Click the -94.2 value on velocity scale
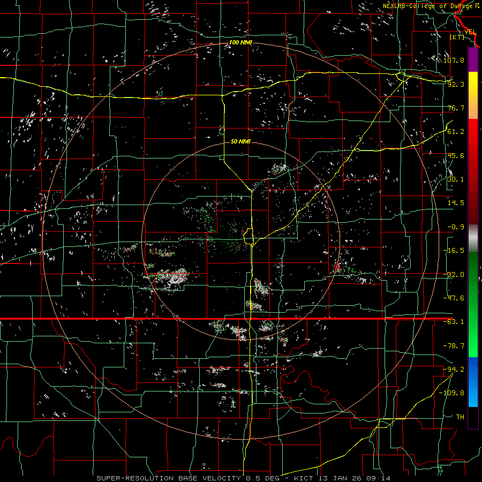Screen dimensions: 482x482 (x=454, y=370)
